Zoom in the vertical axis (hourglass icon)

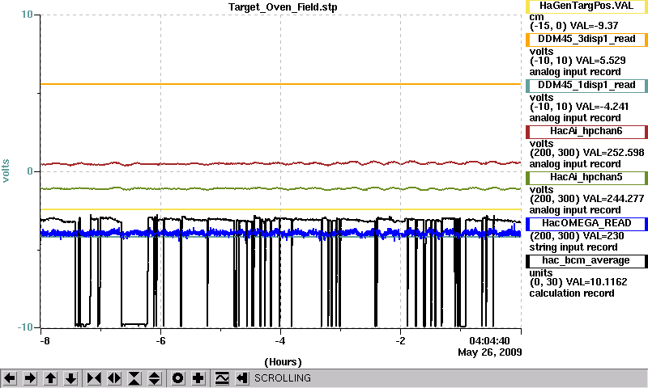coord(134,378)
